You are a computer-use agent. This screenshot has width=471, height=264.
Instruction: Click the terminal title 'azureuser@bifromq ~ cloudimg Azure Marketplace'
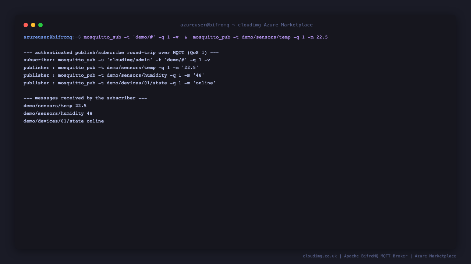click(x=247, y=25)
